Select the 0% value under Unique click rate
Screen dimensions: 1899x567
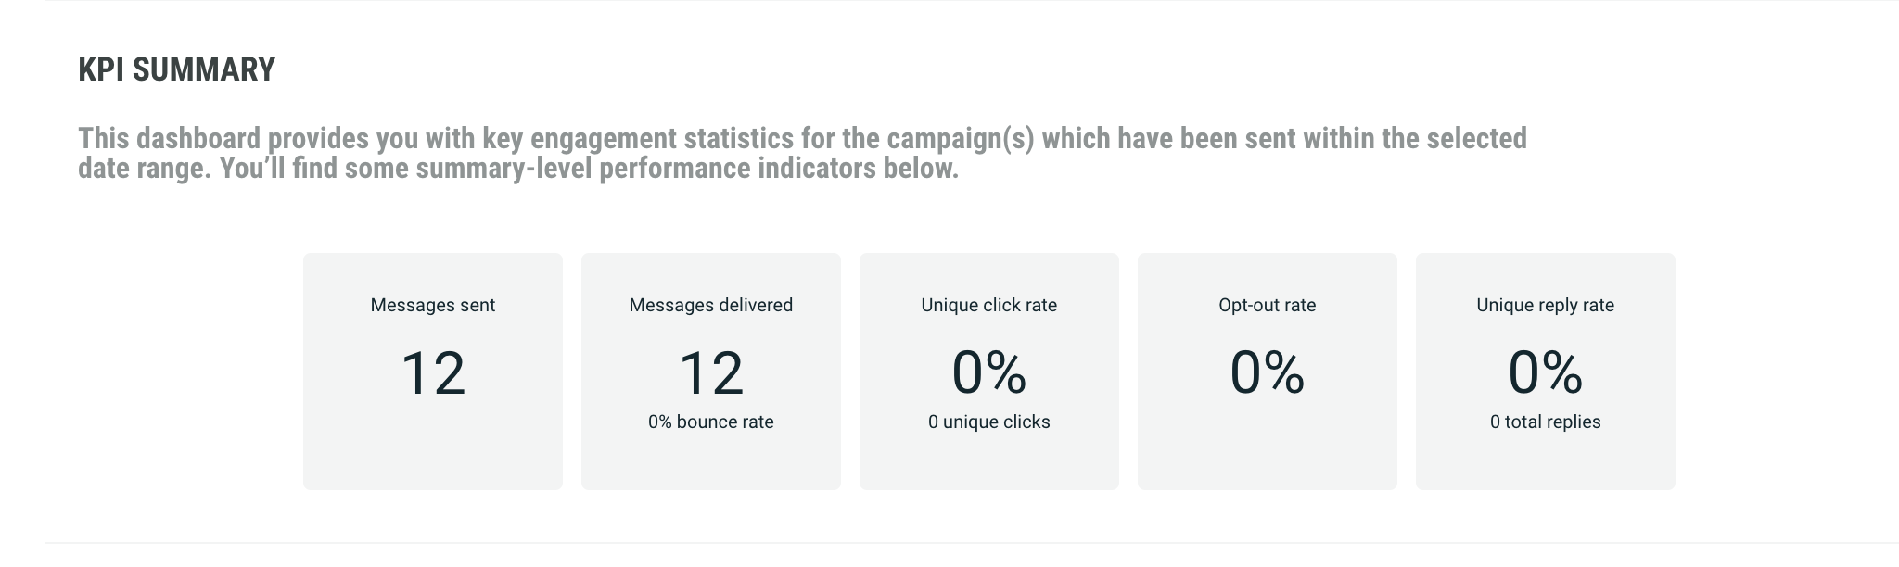tap(989, 373)
